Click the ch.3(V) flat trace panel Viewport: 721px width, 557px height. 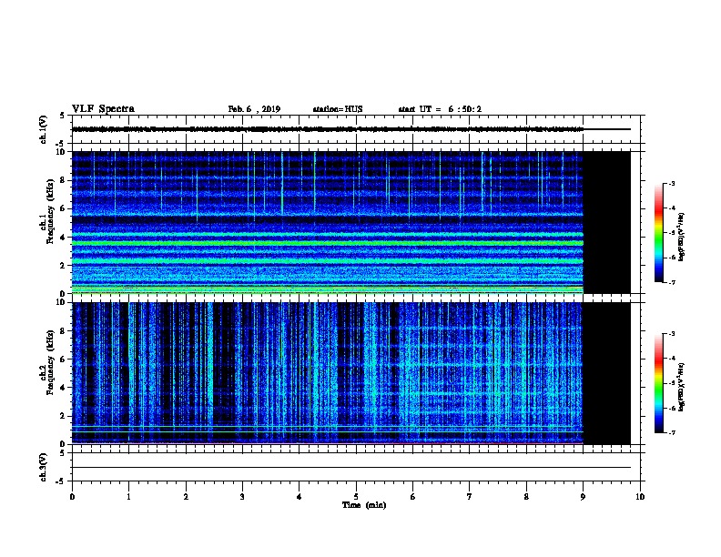point(356,467)
